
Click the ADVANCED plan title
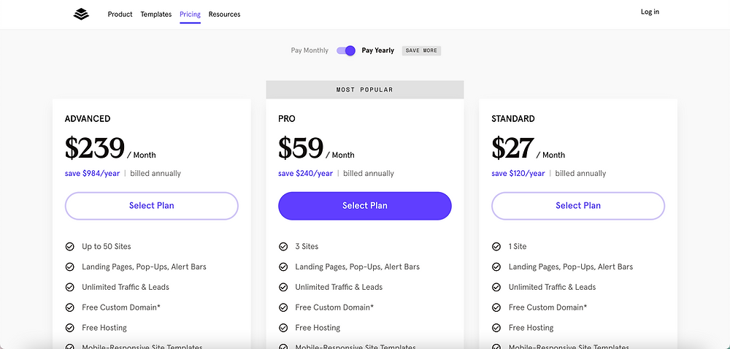point(88,119)
